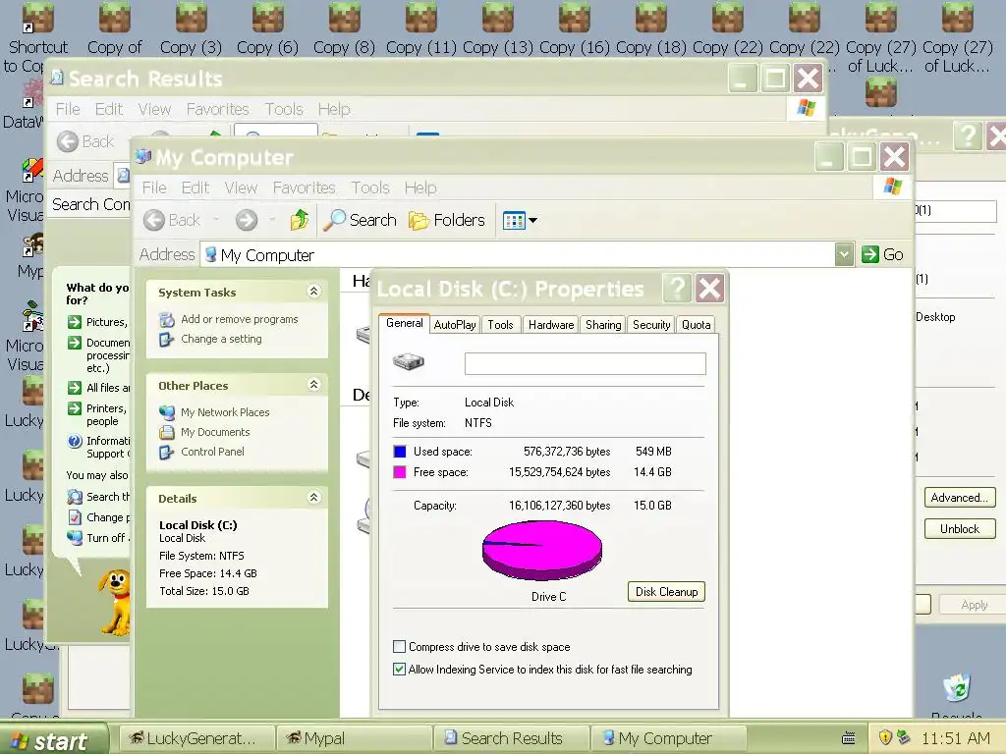1006x754 pixels.
Task: Collapse the Details panel
Action: coord(313,498)
